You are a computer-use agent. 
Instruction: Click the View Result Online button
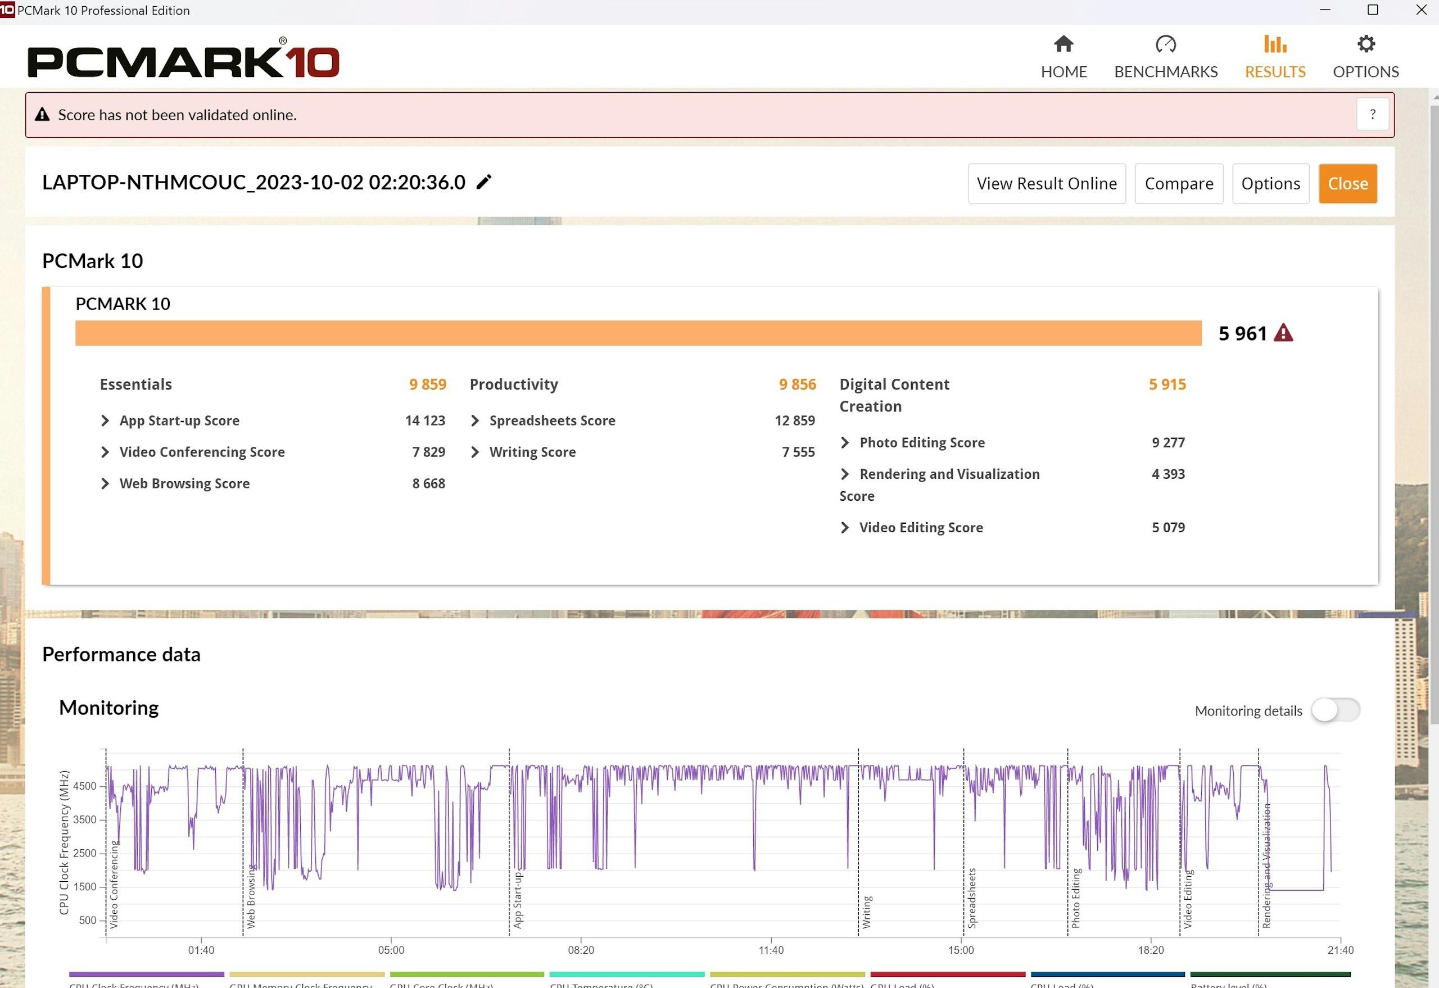point(1047,184)
